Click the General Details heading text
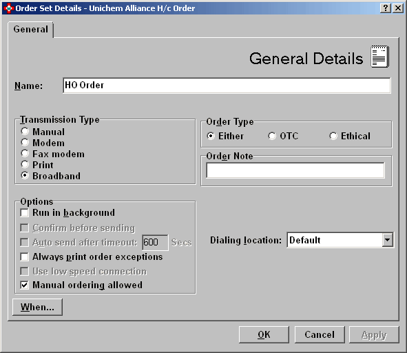The height and width of the screenshot is (353, 407). [306, 58]
